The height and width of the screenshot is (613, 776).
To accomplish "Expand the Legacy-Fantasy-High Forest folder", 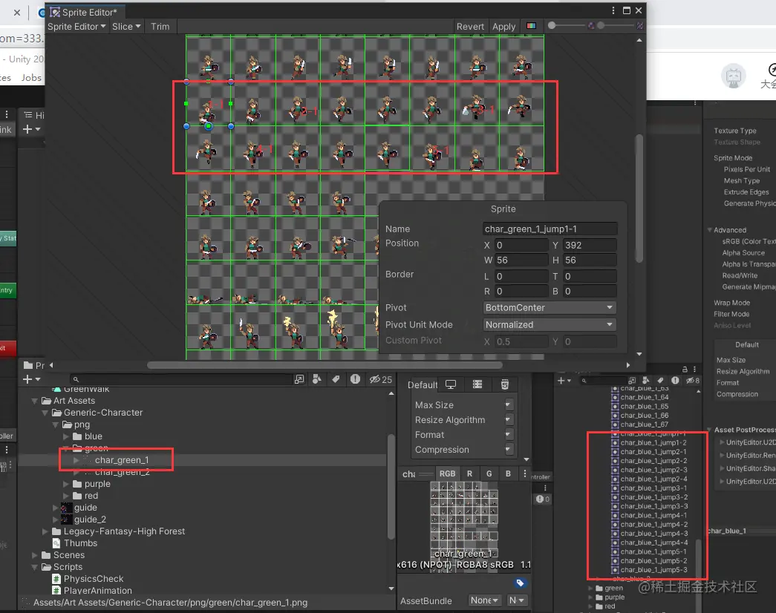I will (45, 531).
